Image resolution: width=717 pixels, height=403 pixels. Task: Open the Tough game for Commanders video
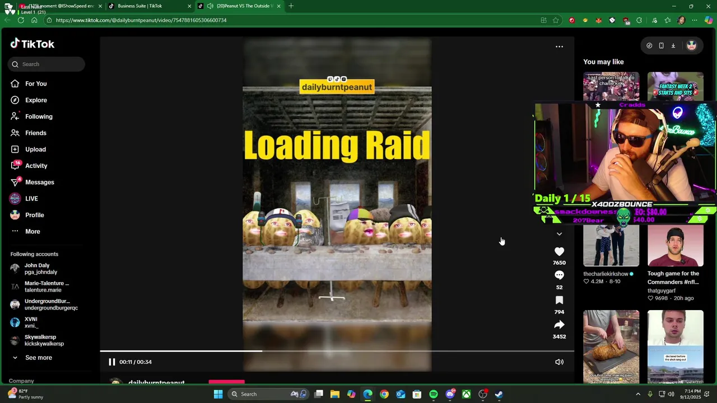676,246
